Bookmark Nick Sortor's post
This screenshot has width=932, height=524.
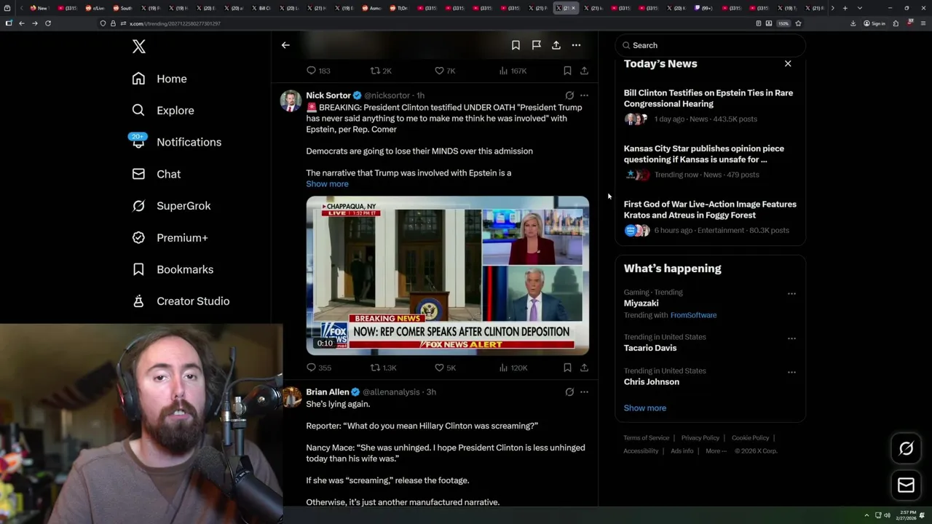(567, 368)
